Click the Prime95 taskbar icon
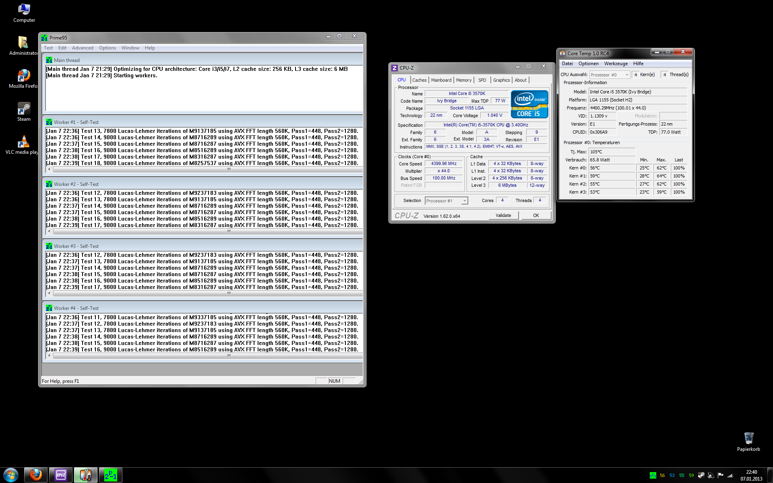The image size is (773, 483). point(110,475)
